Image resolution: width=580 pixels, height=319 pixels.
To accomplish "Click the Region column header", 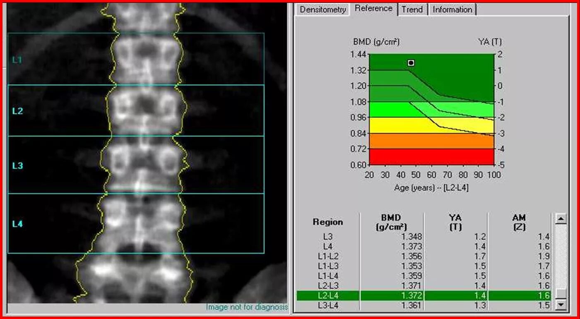I will click(328, 222).
